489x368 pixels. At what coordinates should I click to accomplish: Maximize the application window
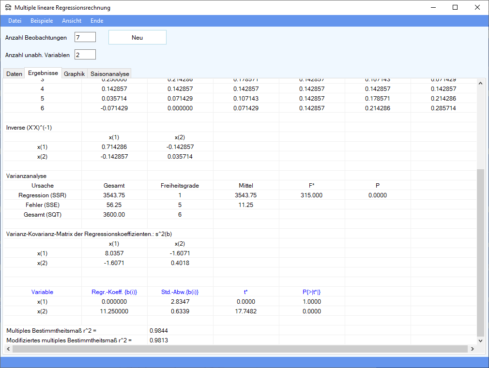point(455,8)
